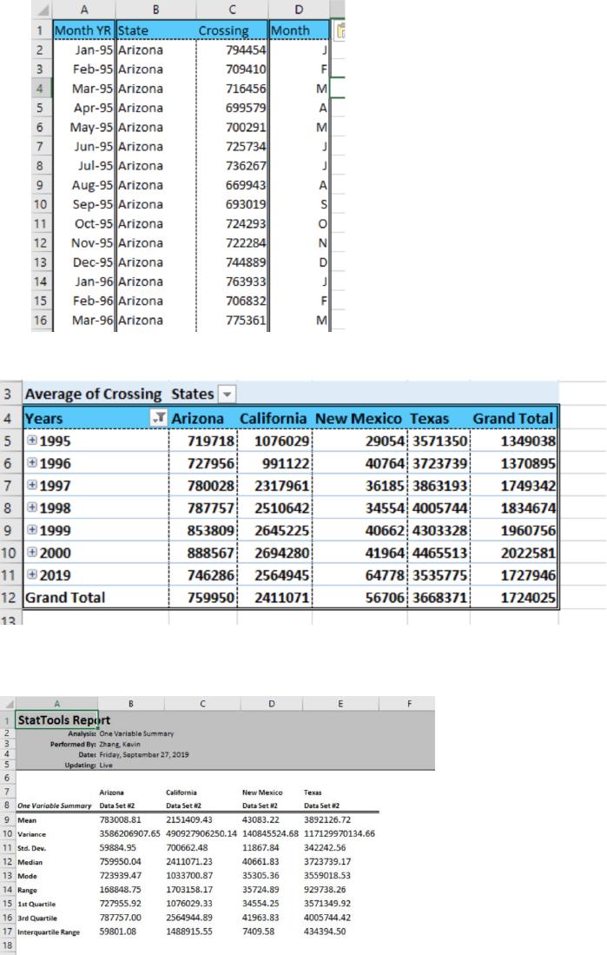Click the Paste Options icon beside column D
Image resolution: width=607 pixels, height=955 pixels.
tap(340, 30)
